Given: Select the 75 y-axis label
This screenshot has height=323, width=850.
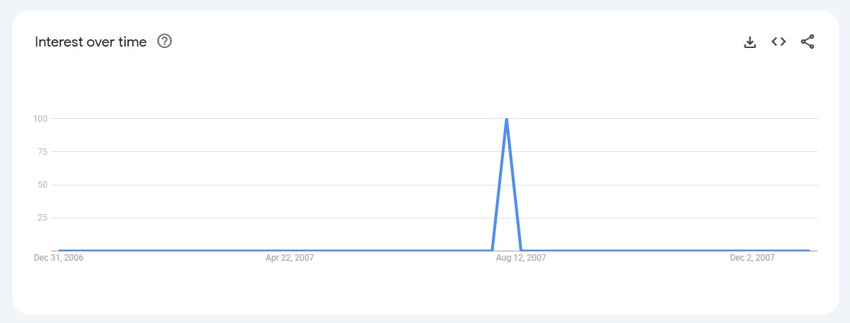Looking at the screenshot, I should coord(42,152).
